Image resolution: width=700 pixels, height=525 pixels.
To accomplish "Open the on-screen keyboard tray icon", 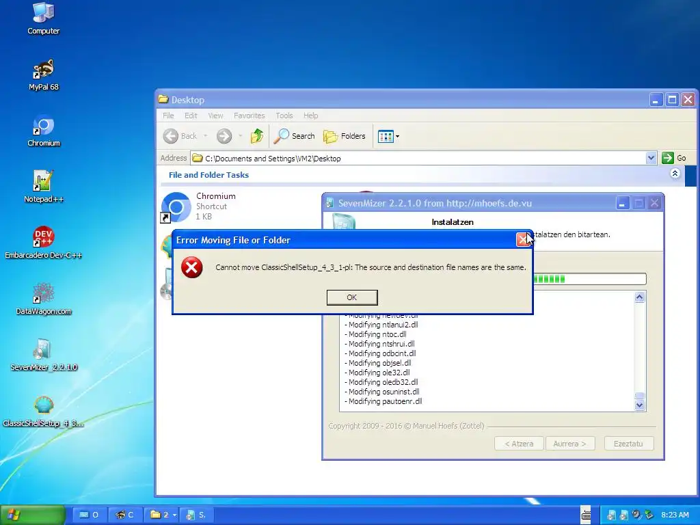I will pyautogui.click(x=586, y=515).
